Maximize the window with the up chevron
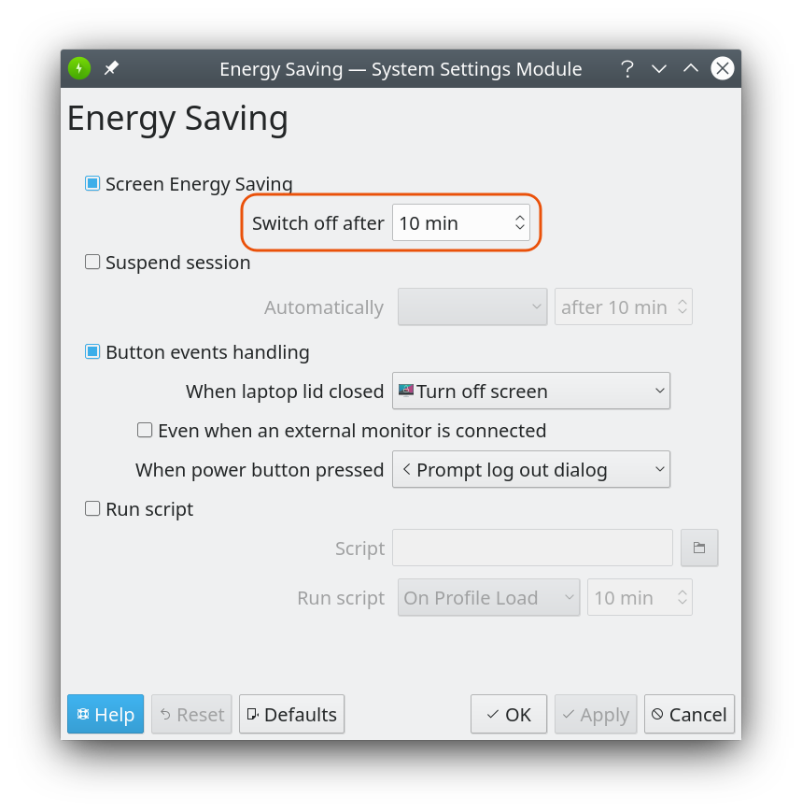Image resolution: width=802 pixels, height=812 pixels. 690,69
